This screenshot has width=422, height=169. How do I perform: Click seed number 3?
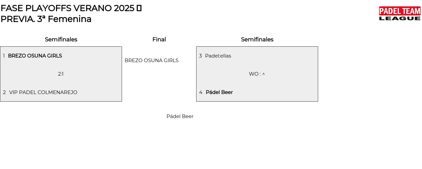[200, 56]
